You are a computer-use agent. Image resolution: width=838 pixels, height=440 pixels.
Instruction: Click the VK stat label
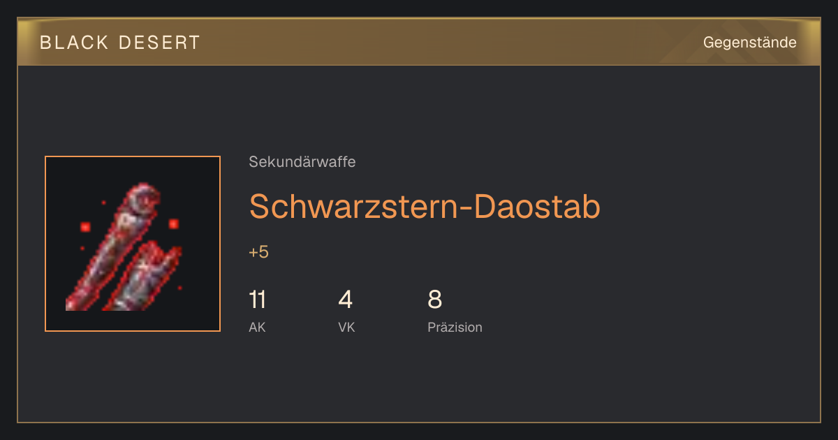coord(346,327)
